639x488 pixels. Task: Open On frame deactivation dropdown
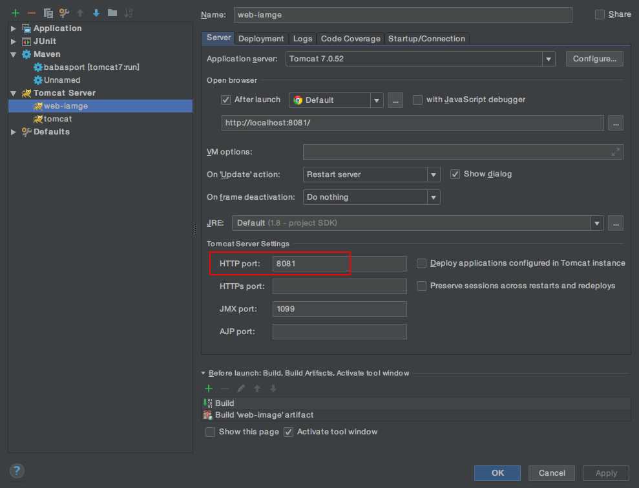coord(434,197)
